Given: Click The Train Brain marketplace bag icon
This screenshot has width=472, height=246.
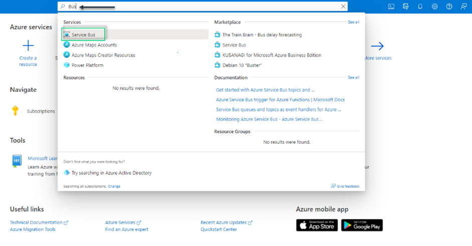Looking at the screenshot, I should point(217,35).
